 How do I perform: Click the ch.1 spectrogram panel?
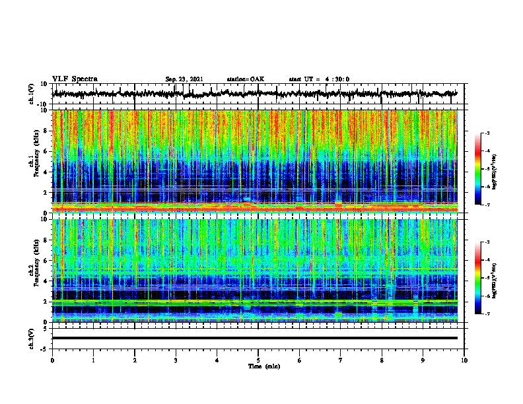click(254, 161)
